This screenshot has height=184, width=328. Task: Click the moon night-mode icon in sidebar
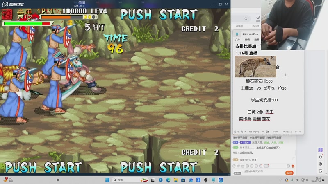tap(321, 157)
